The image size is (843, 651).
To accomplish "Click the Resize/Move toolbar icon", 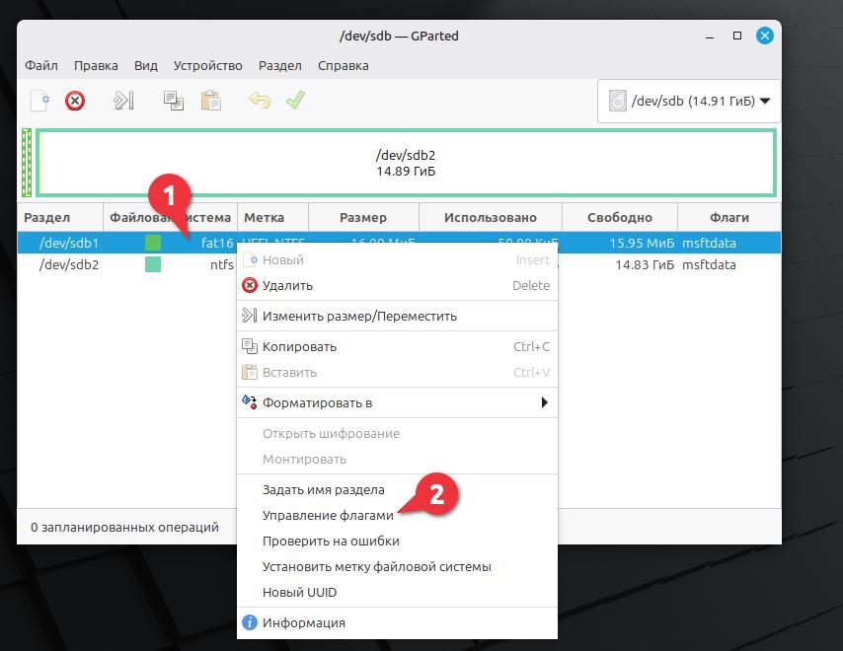I will click(123, 101).
